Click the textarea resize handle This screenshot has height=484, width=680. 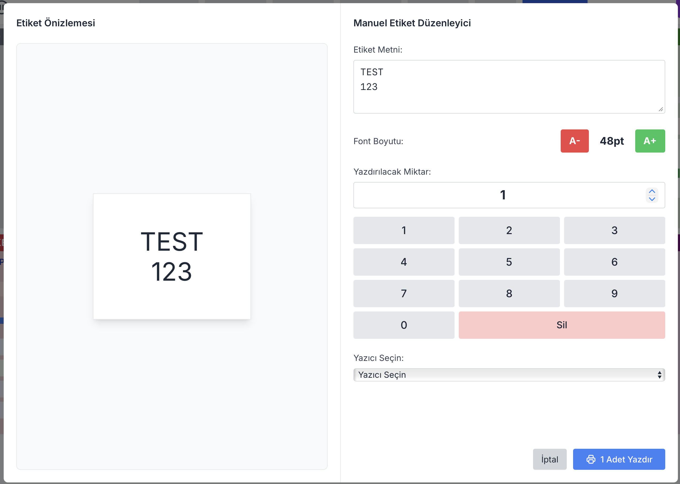661,109
